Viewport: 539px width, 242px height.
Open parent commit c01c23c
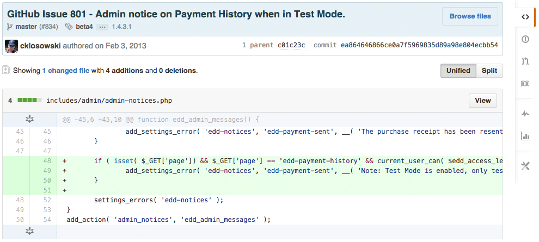pyautogui.click(x=291, y=45)
